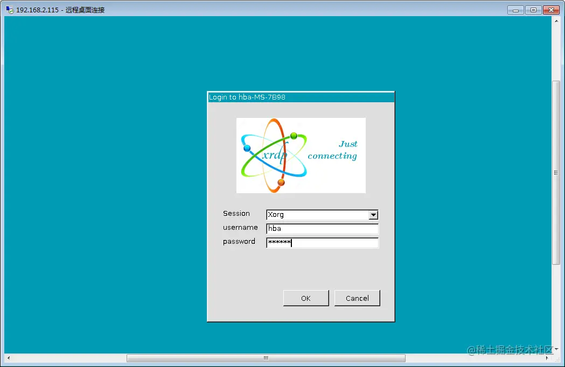Click the OK button in login dialog
Image resolution: width=565 pixels, height=367 pixels.
(x=306, y=298)
